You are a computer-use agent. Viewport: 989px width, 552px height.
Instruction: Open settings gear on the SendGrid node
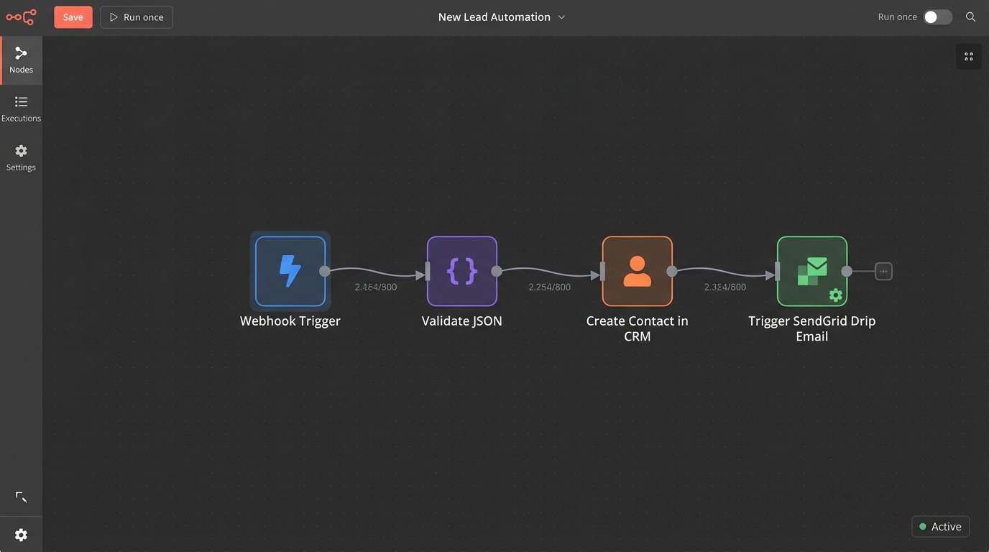click(835, 295)
